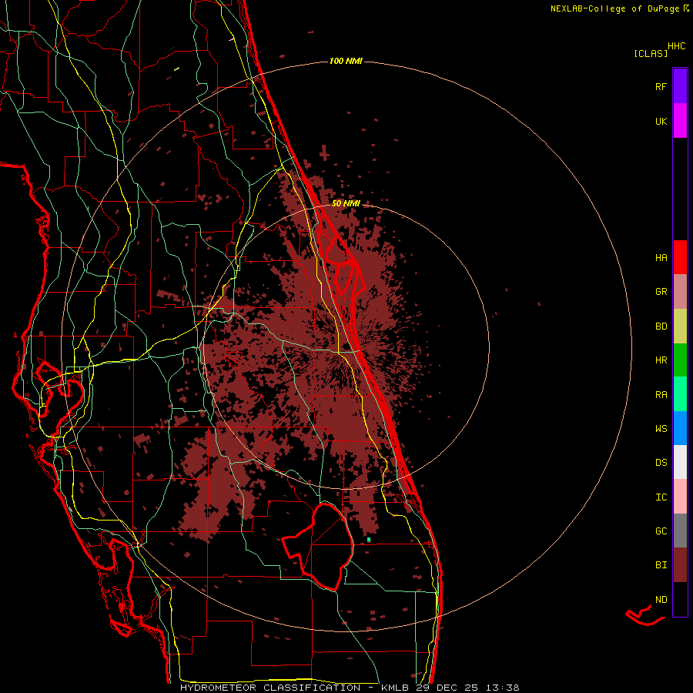Click the HA red legend swatch
The width and height of the screenshot is (693, 693).
pyautogui.click(x=680, y=257)
